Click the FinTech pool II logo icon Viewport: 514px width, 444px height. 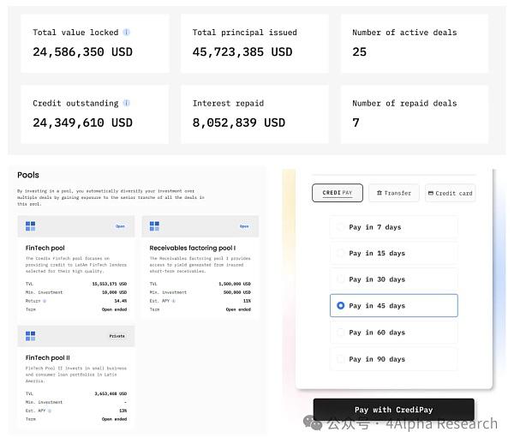click(x=31, y=336)
